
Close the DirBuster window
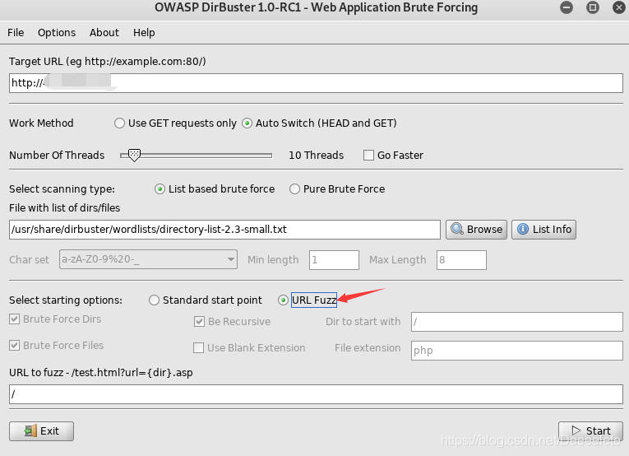tap(619, 7)
